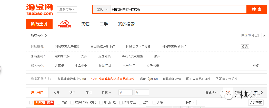
Task: Open the 1212万能盛典 tab icon
Action: [x=64, y=24]
